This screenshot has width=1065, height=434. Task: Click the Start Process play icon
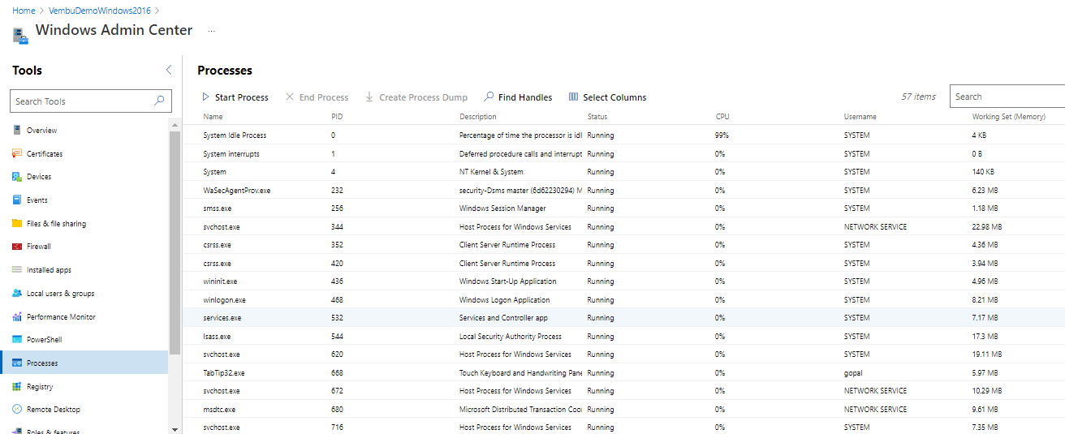(206, 97)
